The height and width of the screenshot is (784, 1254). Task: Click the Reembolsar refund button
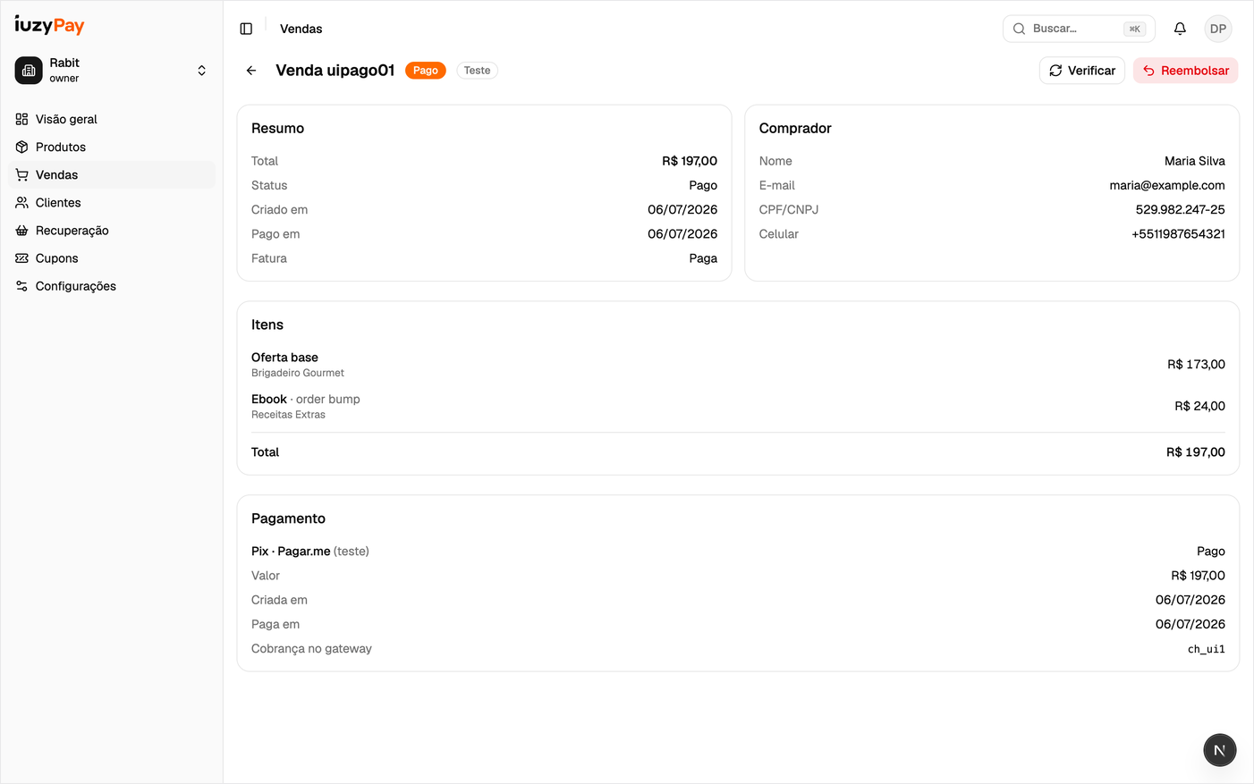(x=1186, y=71)
